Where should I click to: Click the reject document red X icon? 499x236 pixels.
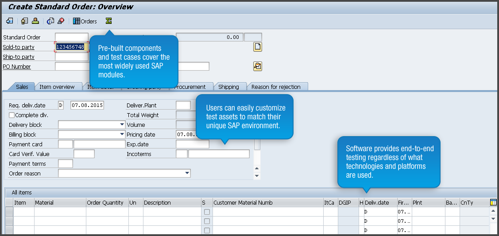[x=61, y=21]
